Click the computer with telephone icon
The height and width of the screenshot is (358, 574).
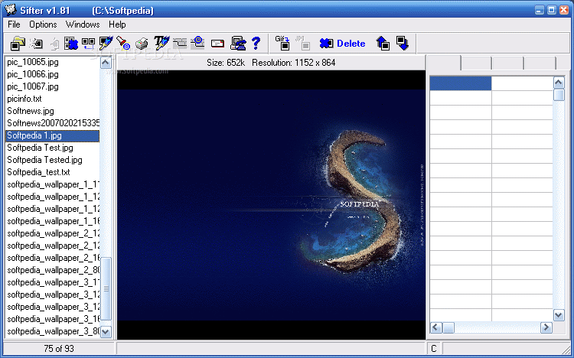[x=238, y=44]
